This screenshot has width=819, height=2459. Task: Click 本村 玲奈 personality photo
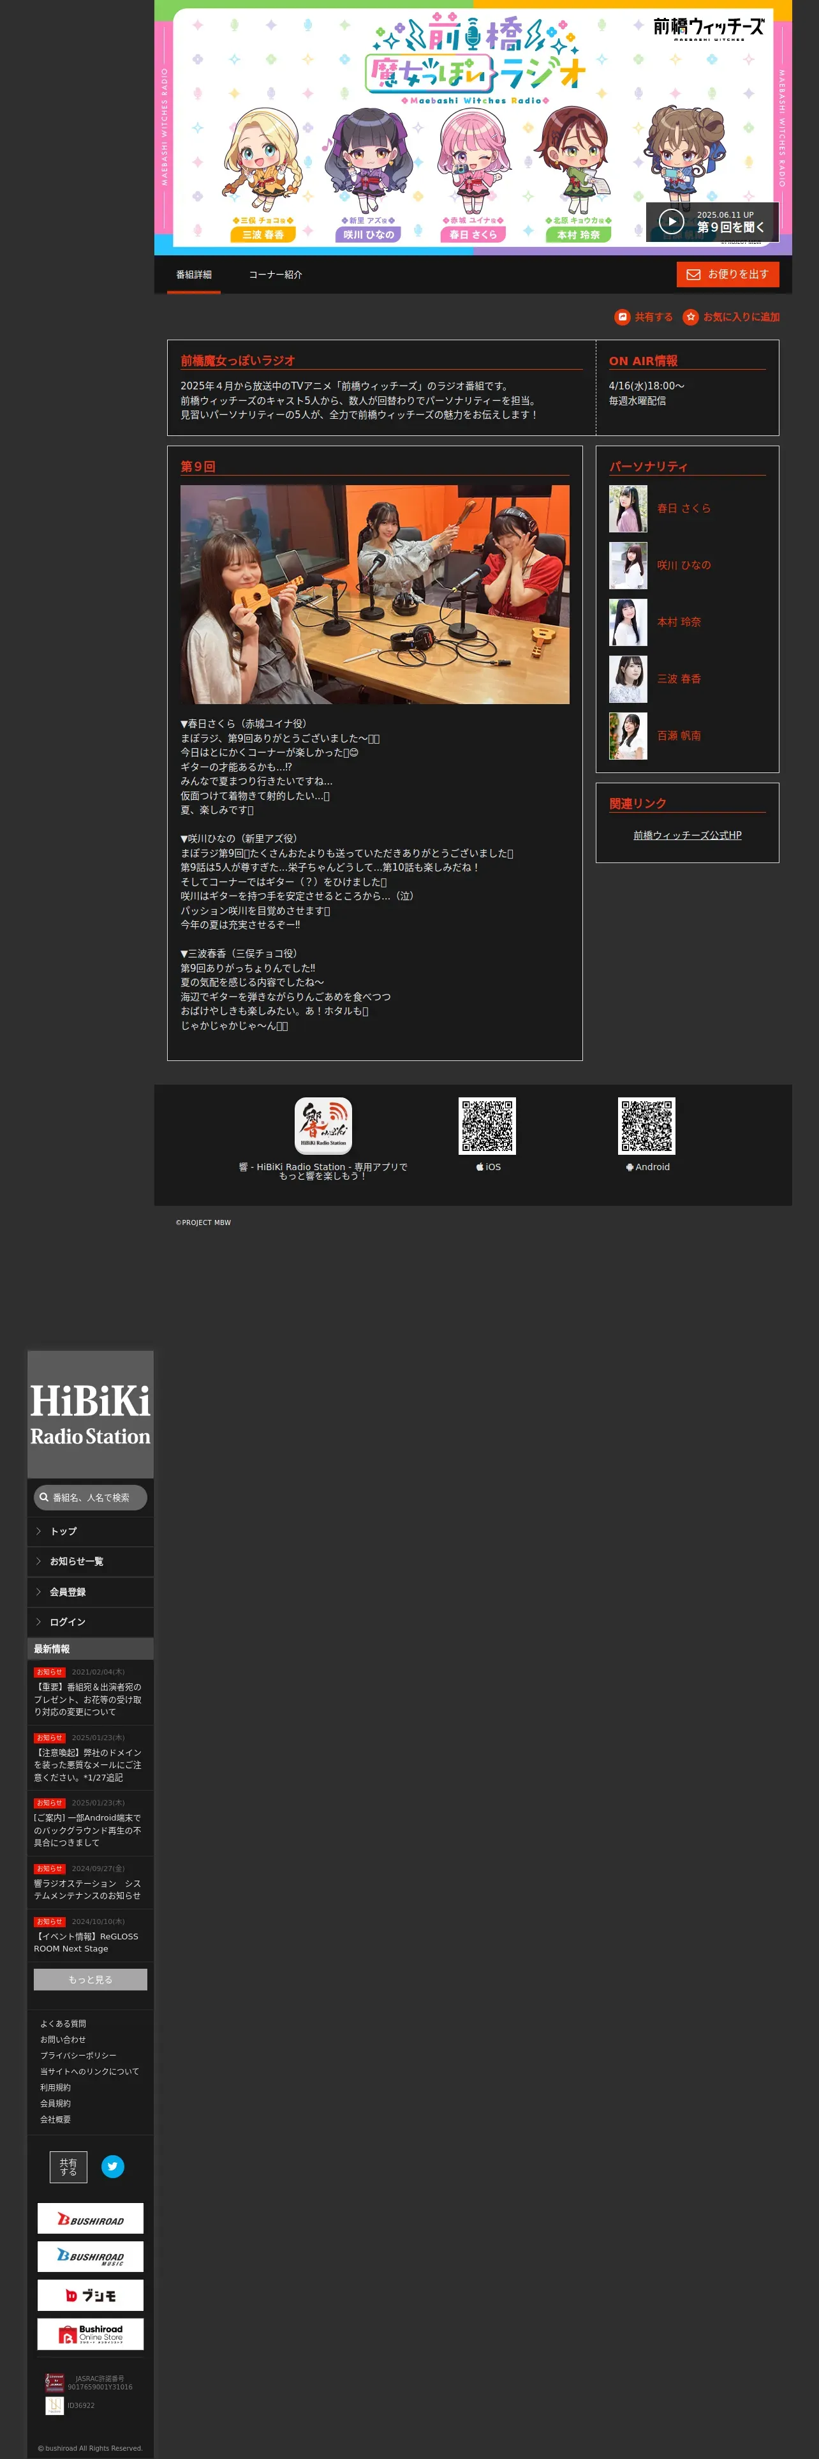coord(628,622)
